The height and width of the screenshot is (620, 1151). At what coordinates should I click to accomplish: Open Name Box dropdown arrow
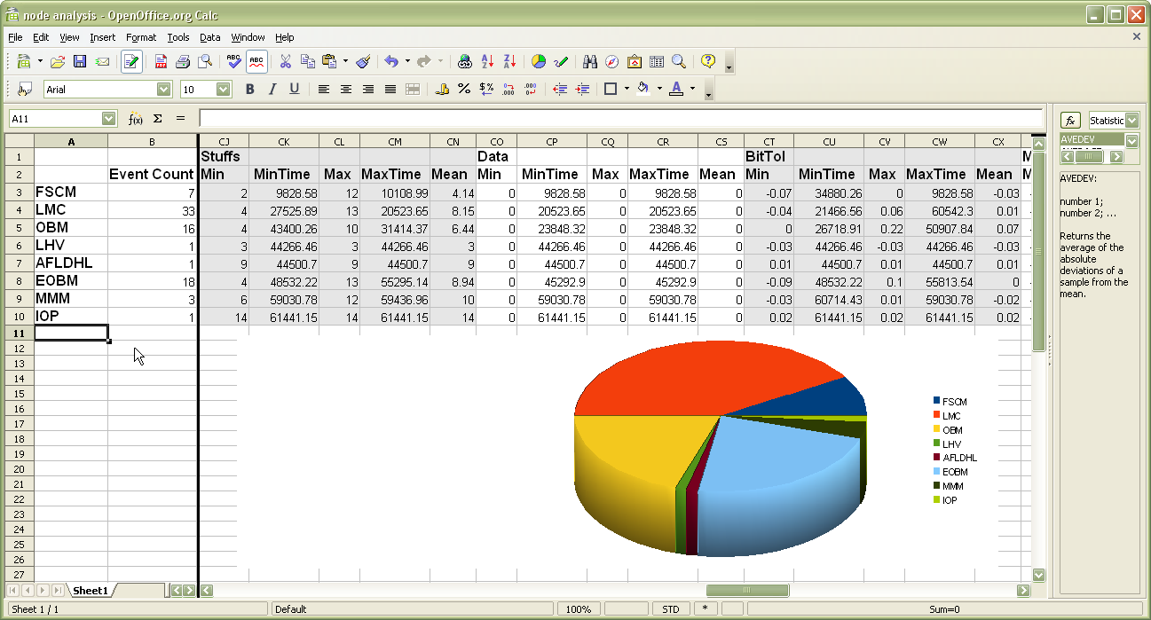tap(109, 118)
